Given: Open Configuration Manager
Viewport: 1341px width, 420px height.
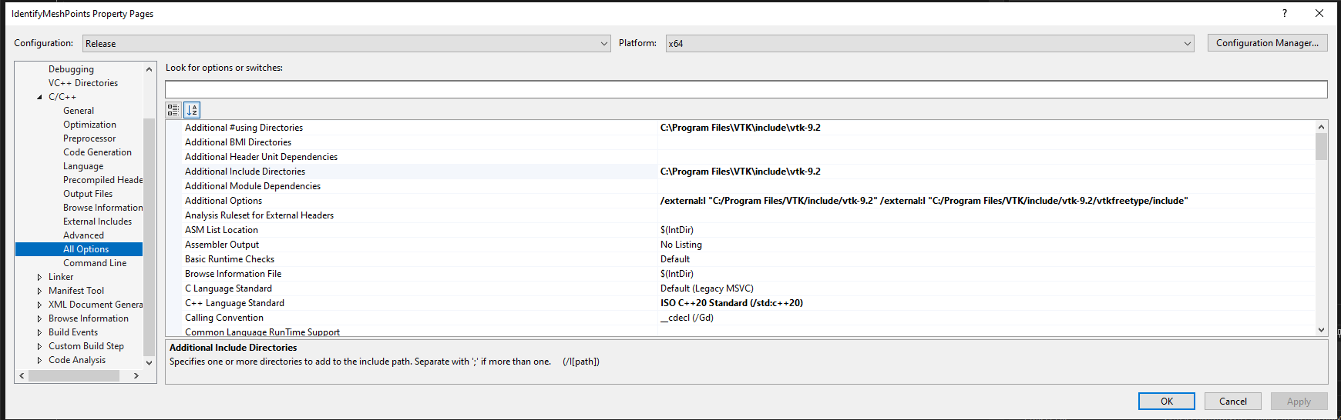Looking at the screenshot, I should 1267,43.
